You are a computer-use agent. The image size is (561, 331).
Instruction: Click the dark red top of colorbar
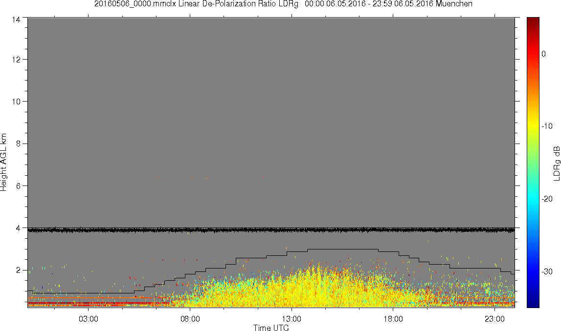(x=533, y=21)
